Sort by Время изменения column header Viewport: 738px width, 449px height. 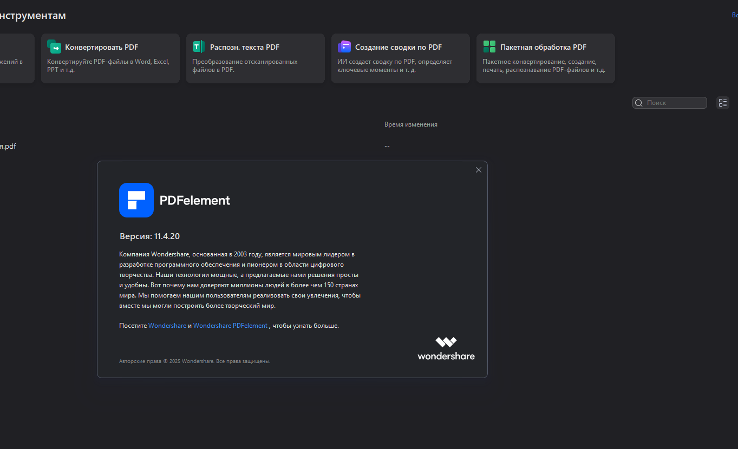pos(411,124)
